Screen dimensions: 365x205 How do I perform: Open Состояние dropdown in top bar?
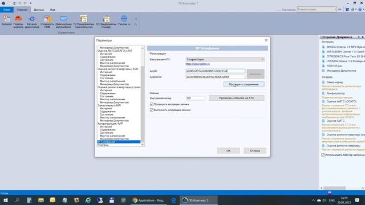click(x=317, y=10)
